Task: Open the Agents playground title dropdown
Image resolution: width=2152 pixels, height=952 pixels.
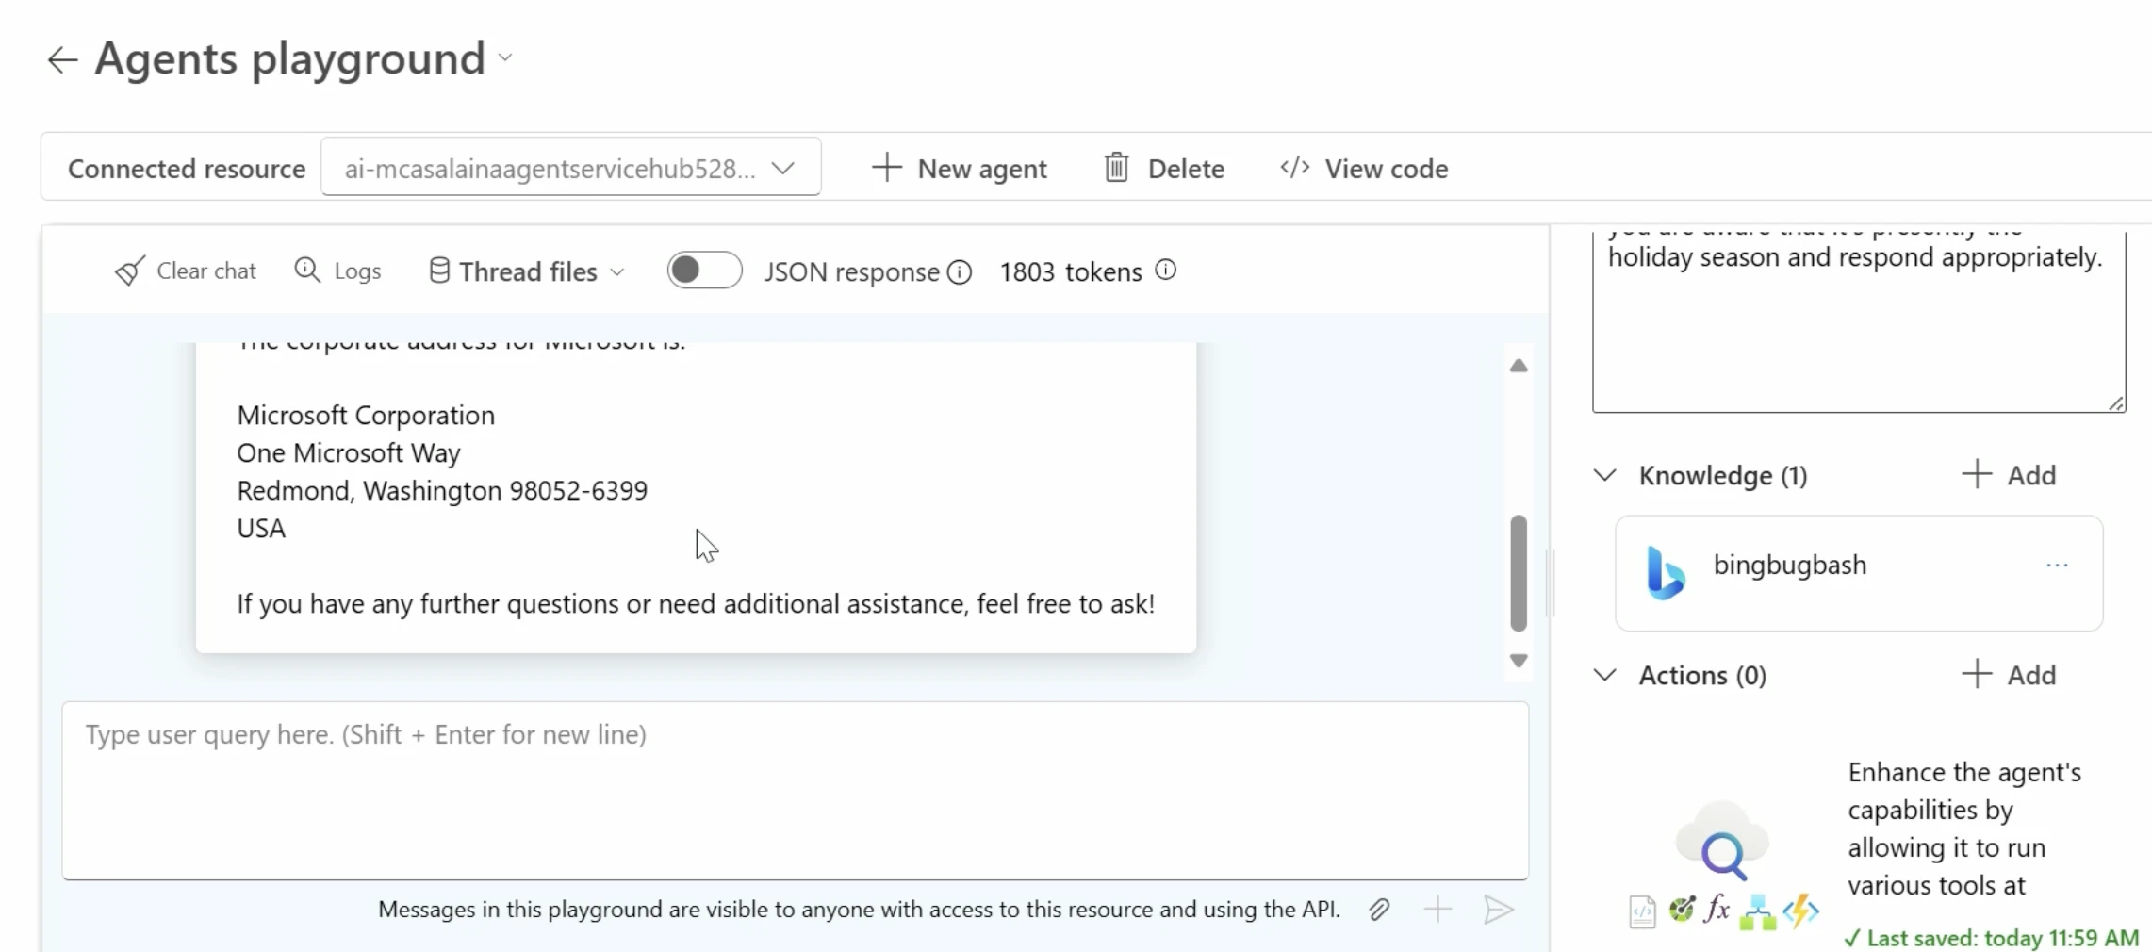Action: point(505,57)
